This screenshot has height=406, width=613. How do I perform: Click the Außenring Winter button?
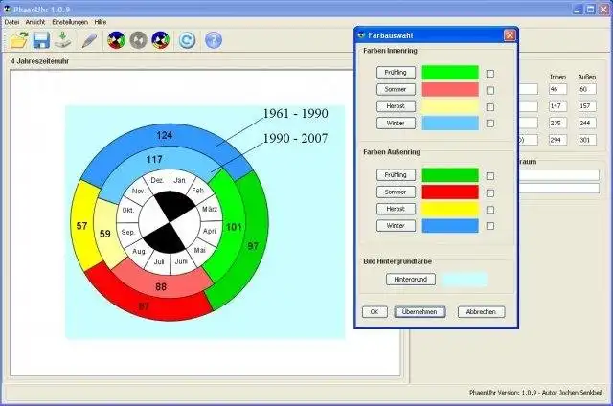[396, 225]
